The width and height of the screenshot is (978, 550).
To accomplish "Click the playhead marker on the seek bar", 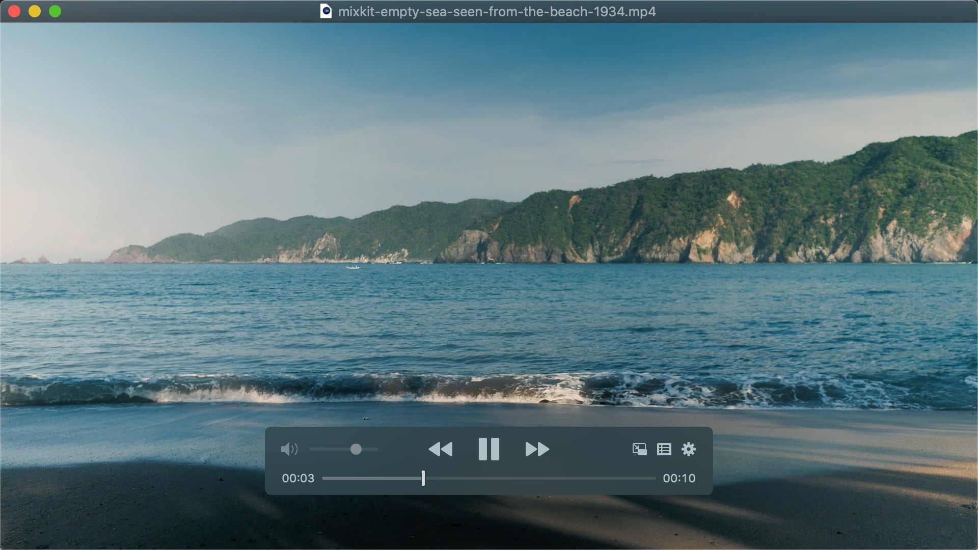I will [x=423, y=478].
